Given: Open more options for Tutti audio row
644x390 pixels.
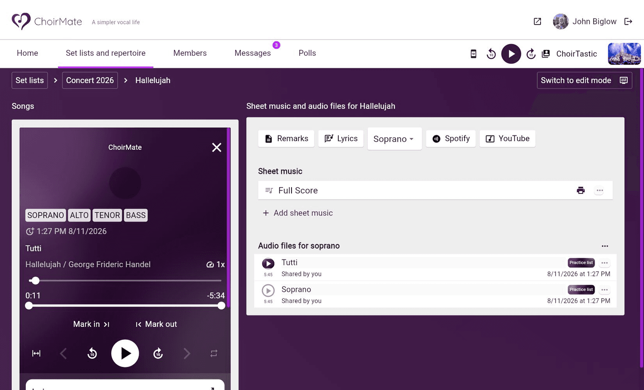Looking at the screenshot, I should (605, 263).
